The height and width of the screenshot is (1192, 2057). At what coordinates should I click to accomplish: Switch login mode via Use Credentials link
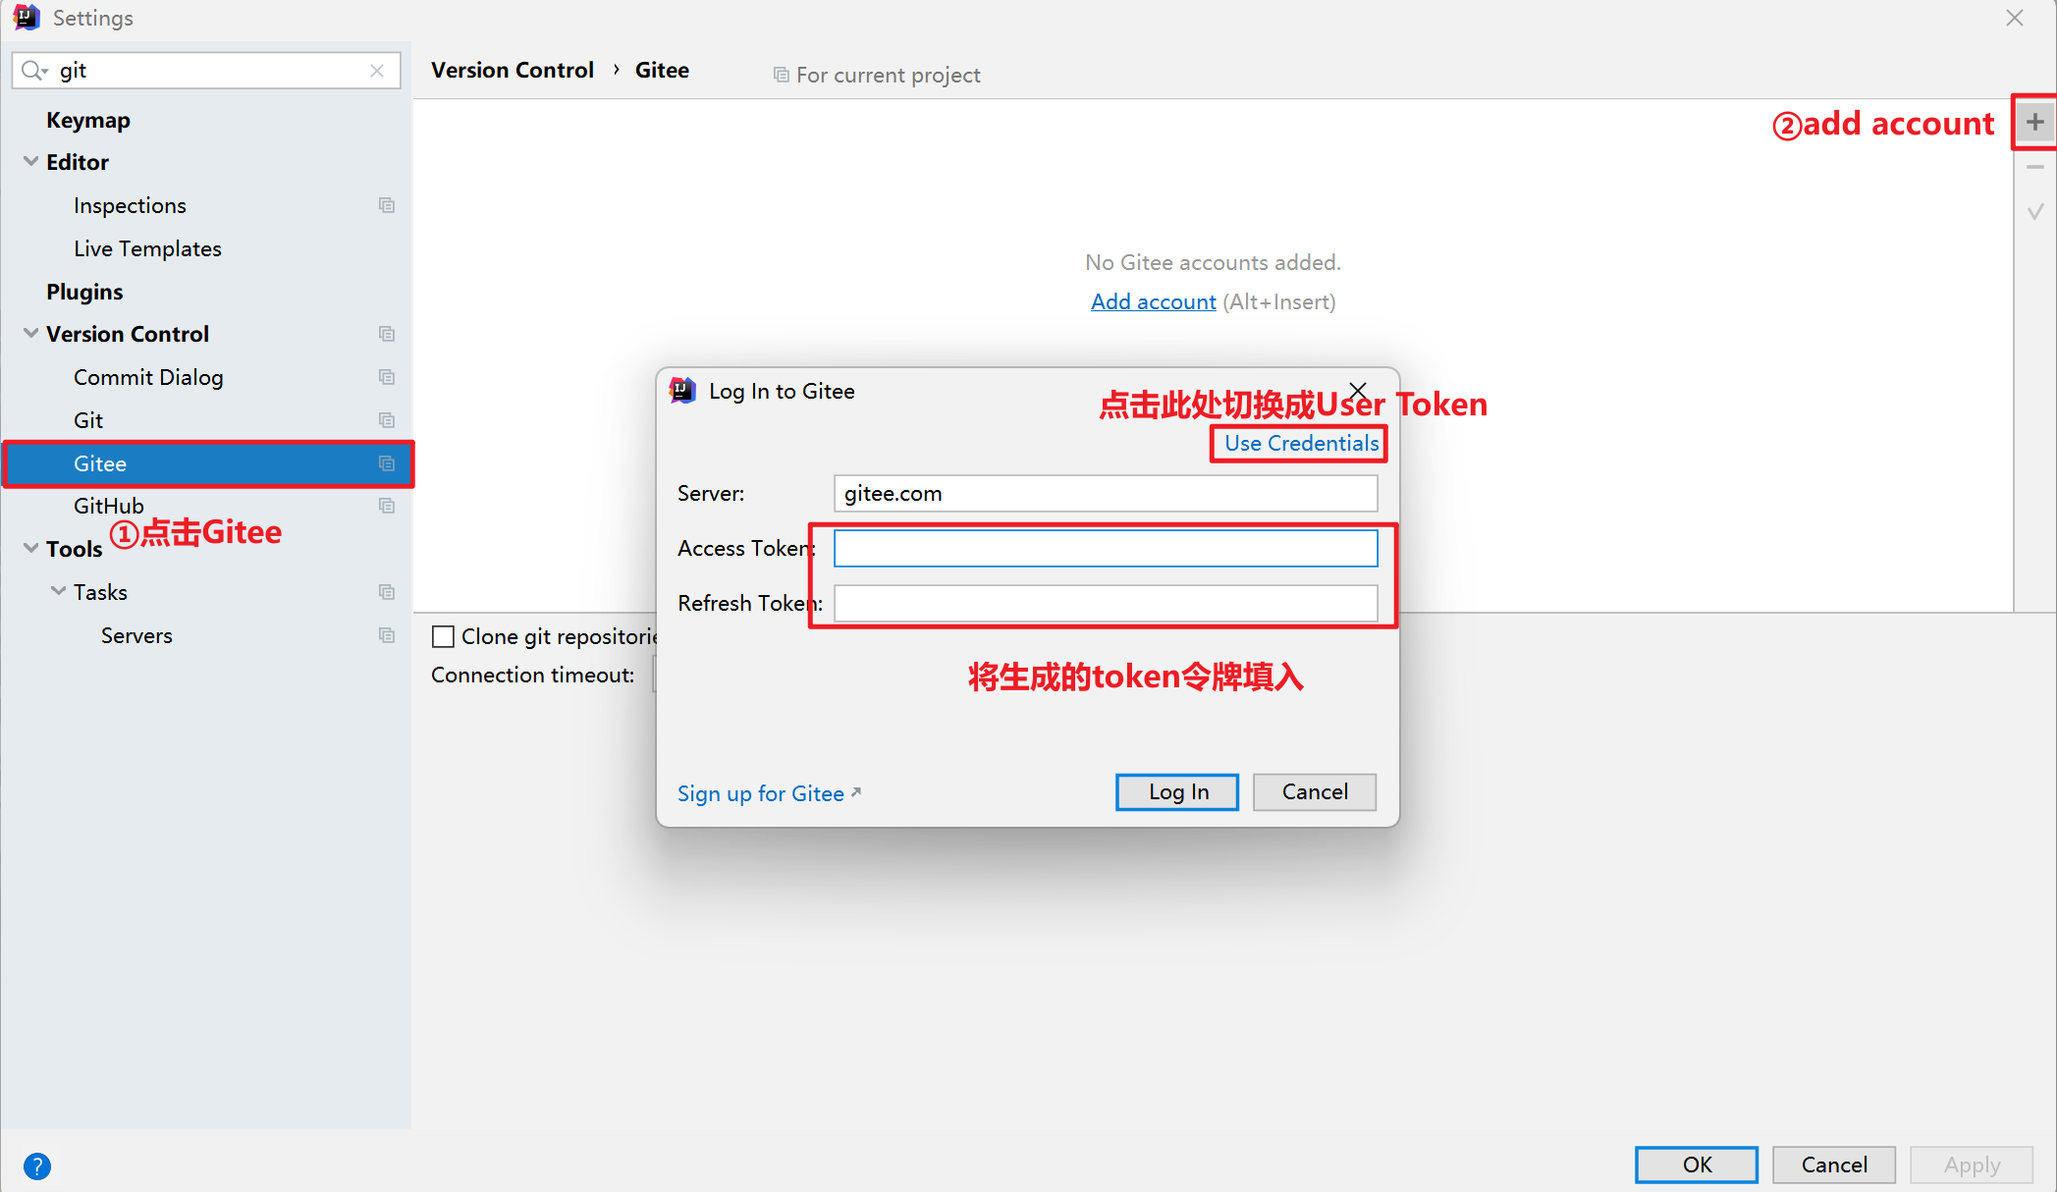1300,444
